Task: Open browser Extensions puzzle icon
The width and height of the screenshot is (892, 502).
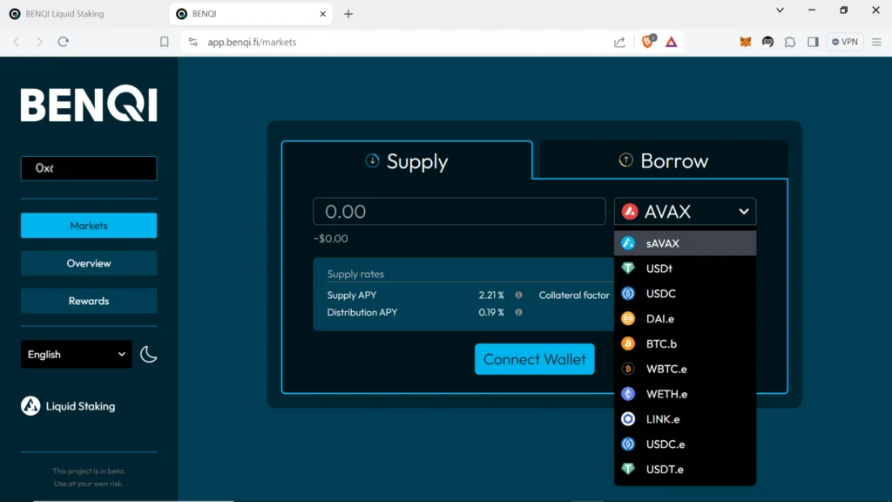Action: click(790, 42)
